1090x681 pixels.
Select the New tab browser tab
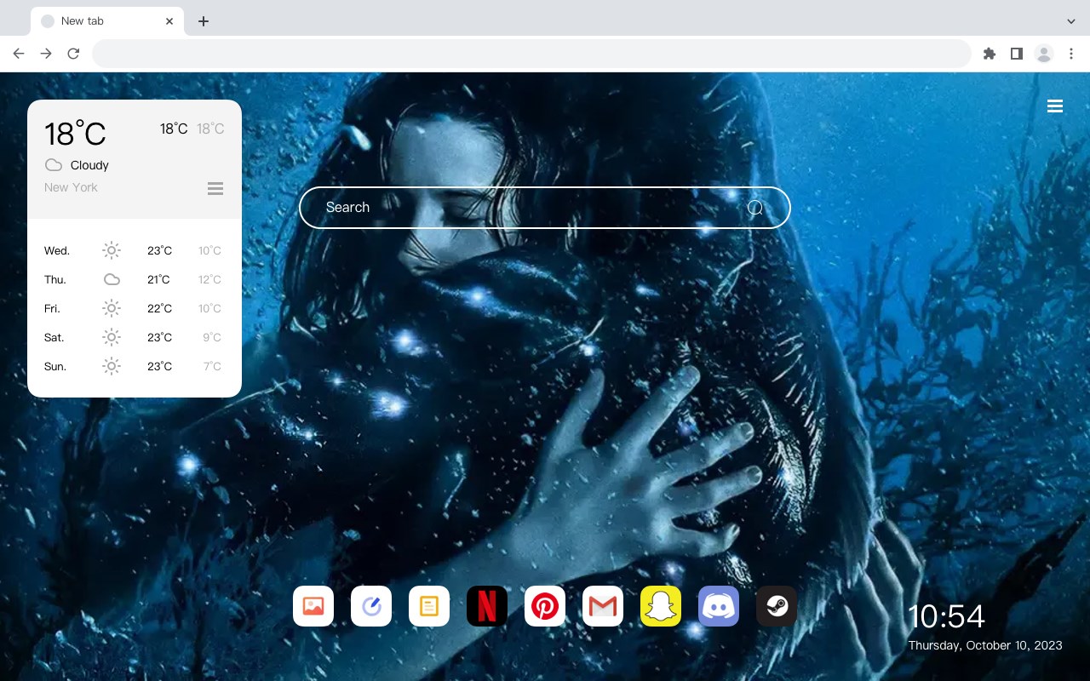(107, 21)
